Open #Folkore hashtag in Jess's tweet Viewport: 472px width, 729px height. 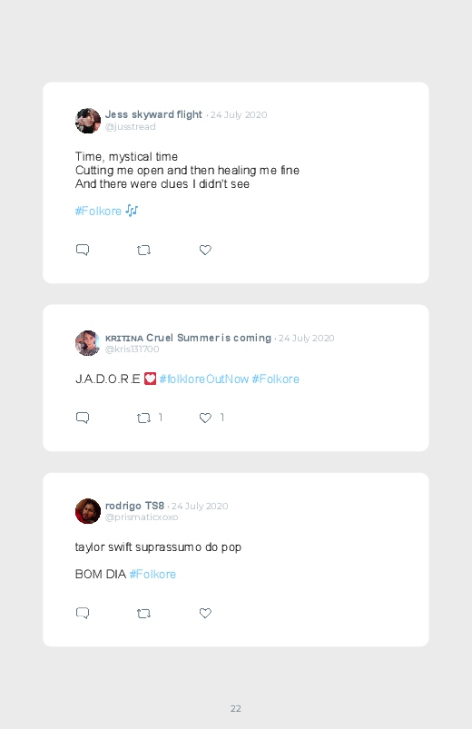pyautogui.click(x=98, y=212)
